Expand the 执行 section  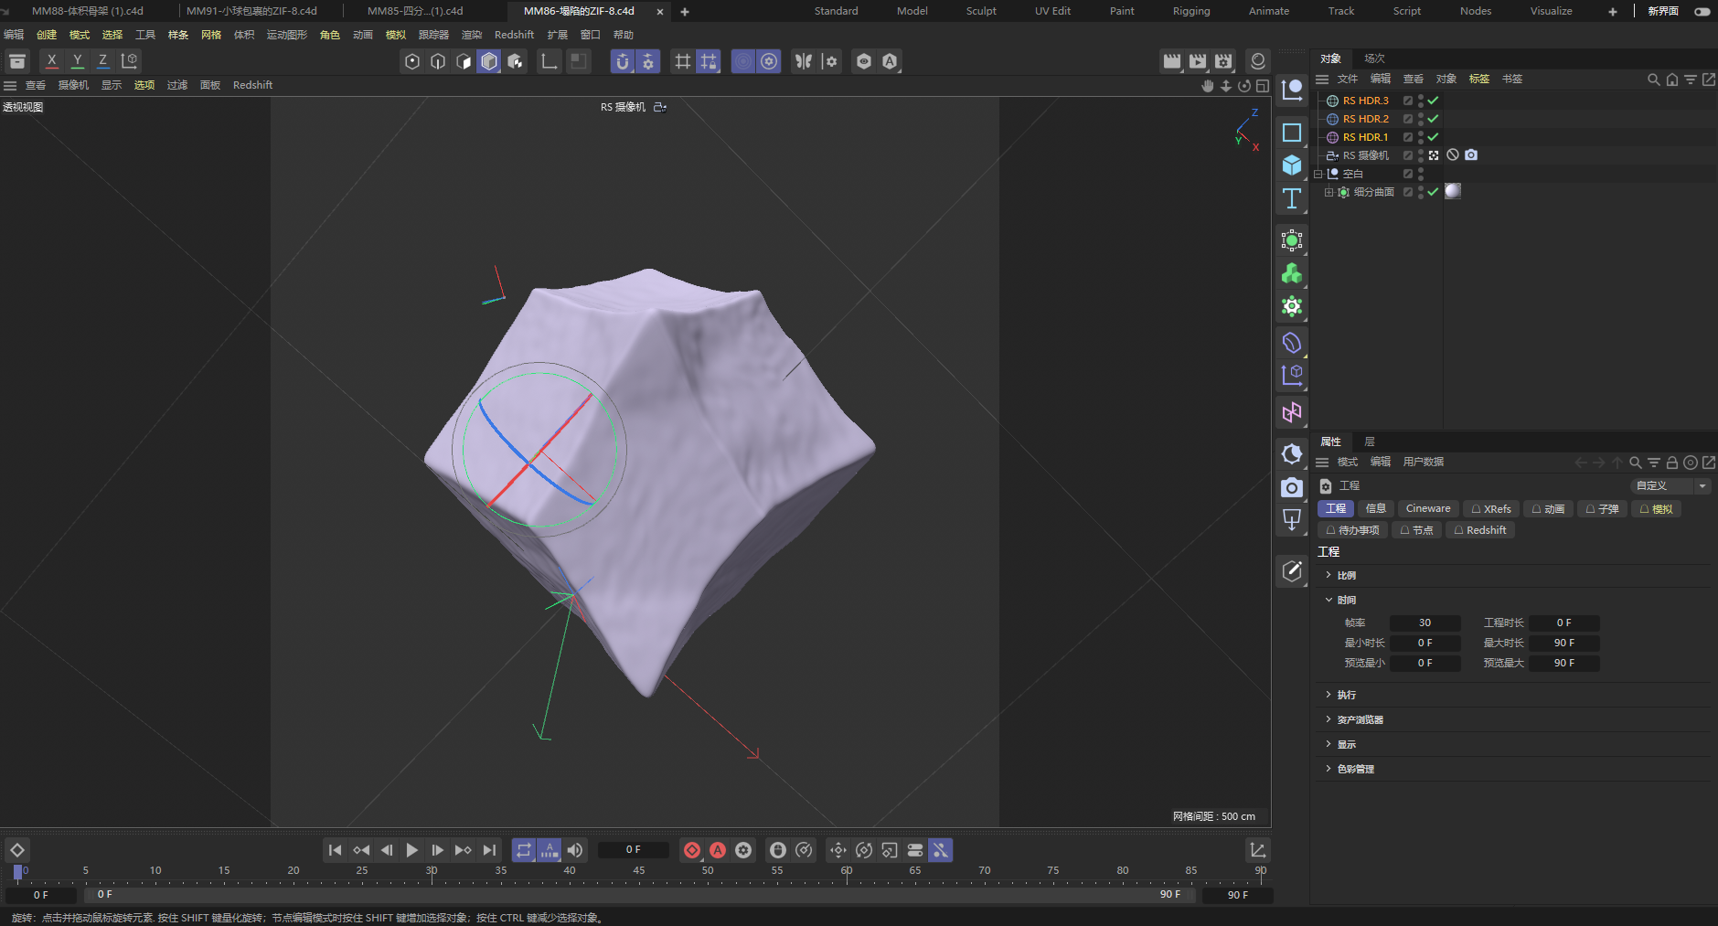(1329, 695)
